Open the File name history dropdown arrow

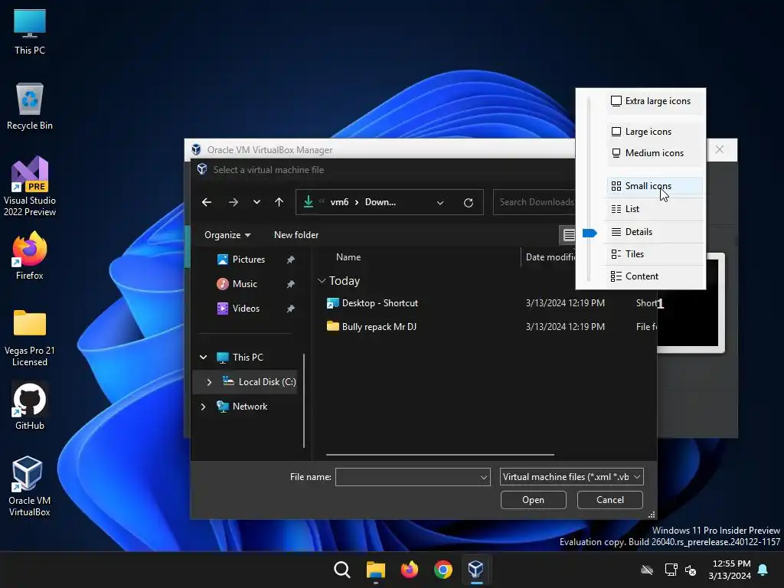tap(484, 478)
